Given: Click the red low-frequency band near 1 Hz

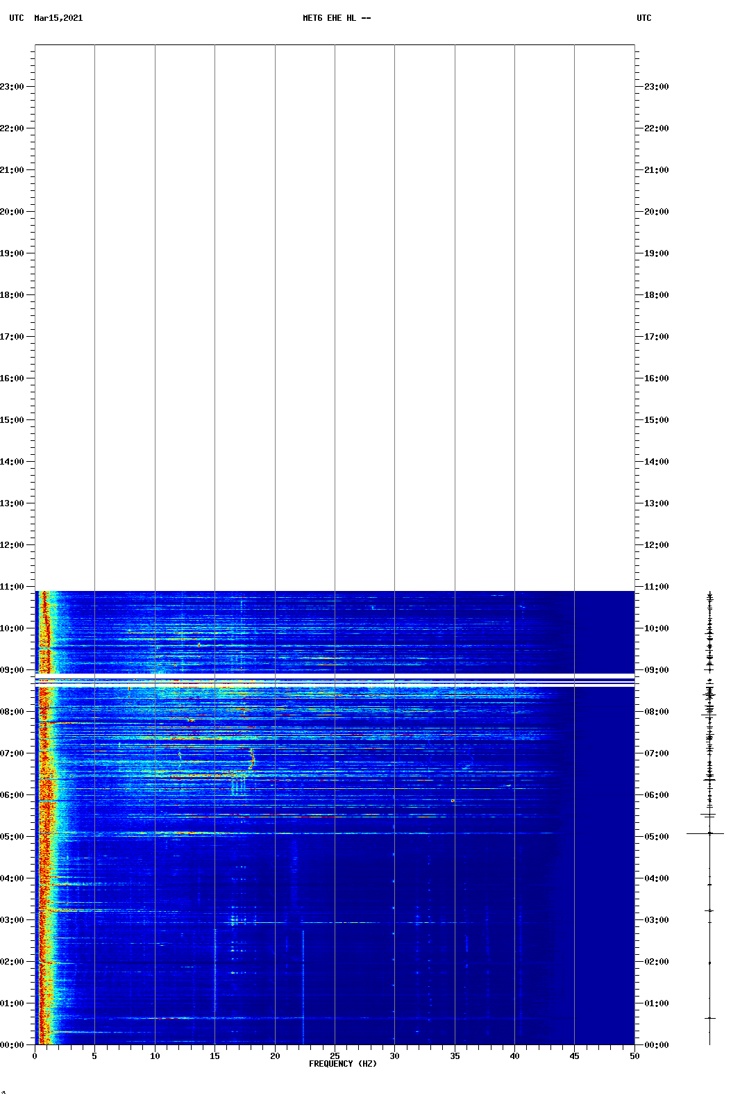Looking at the screenshot, I should click(45, 868).
